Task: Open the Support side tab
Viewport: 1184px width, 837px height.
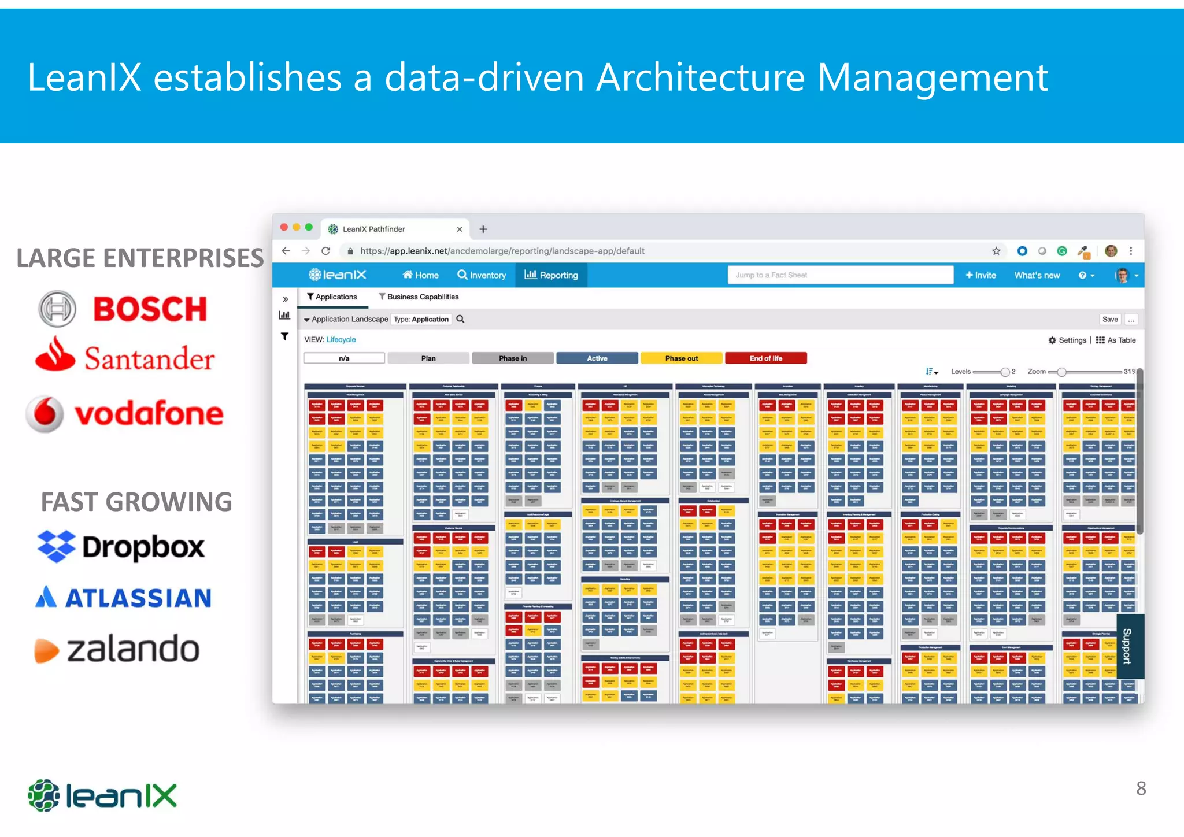Action: tap(1130, 646)
